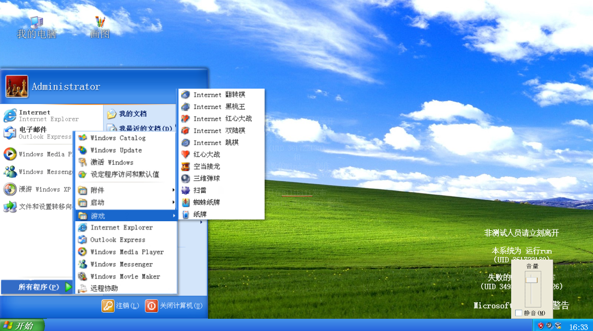The image size is (593, 331).
Task: Click the 开始 Start button
Action: pos(22,325)
